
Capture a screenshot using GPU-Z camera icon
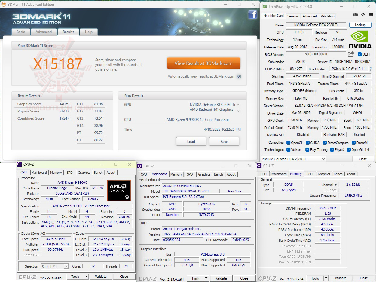pyautogui.click(x=355, y=14)
